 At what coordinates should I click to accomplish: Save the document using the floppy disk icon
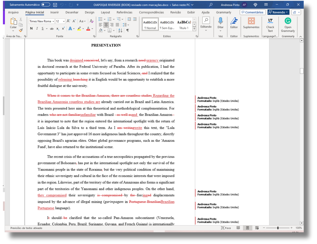pyautogui.click(x=55, y=5)
